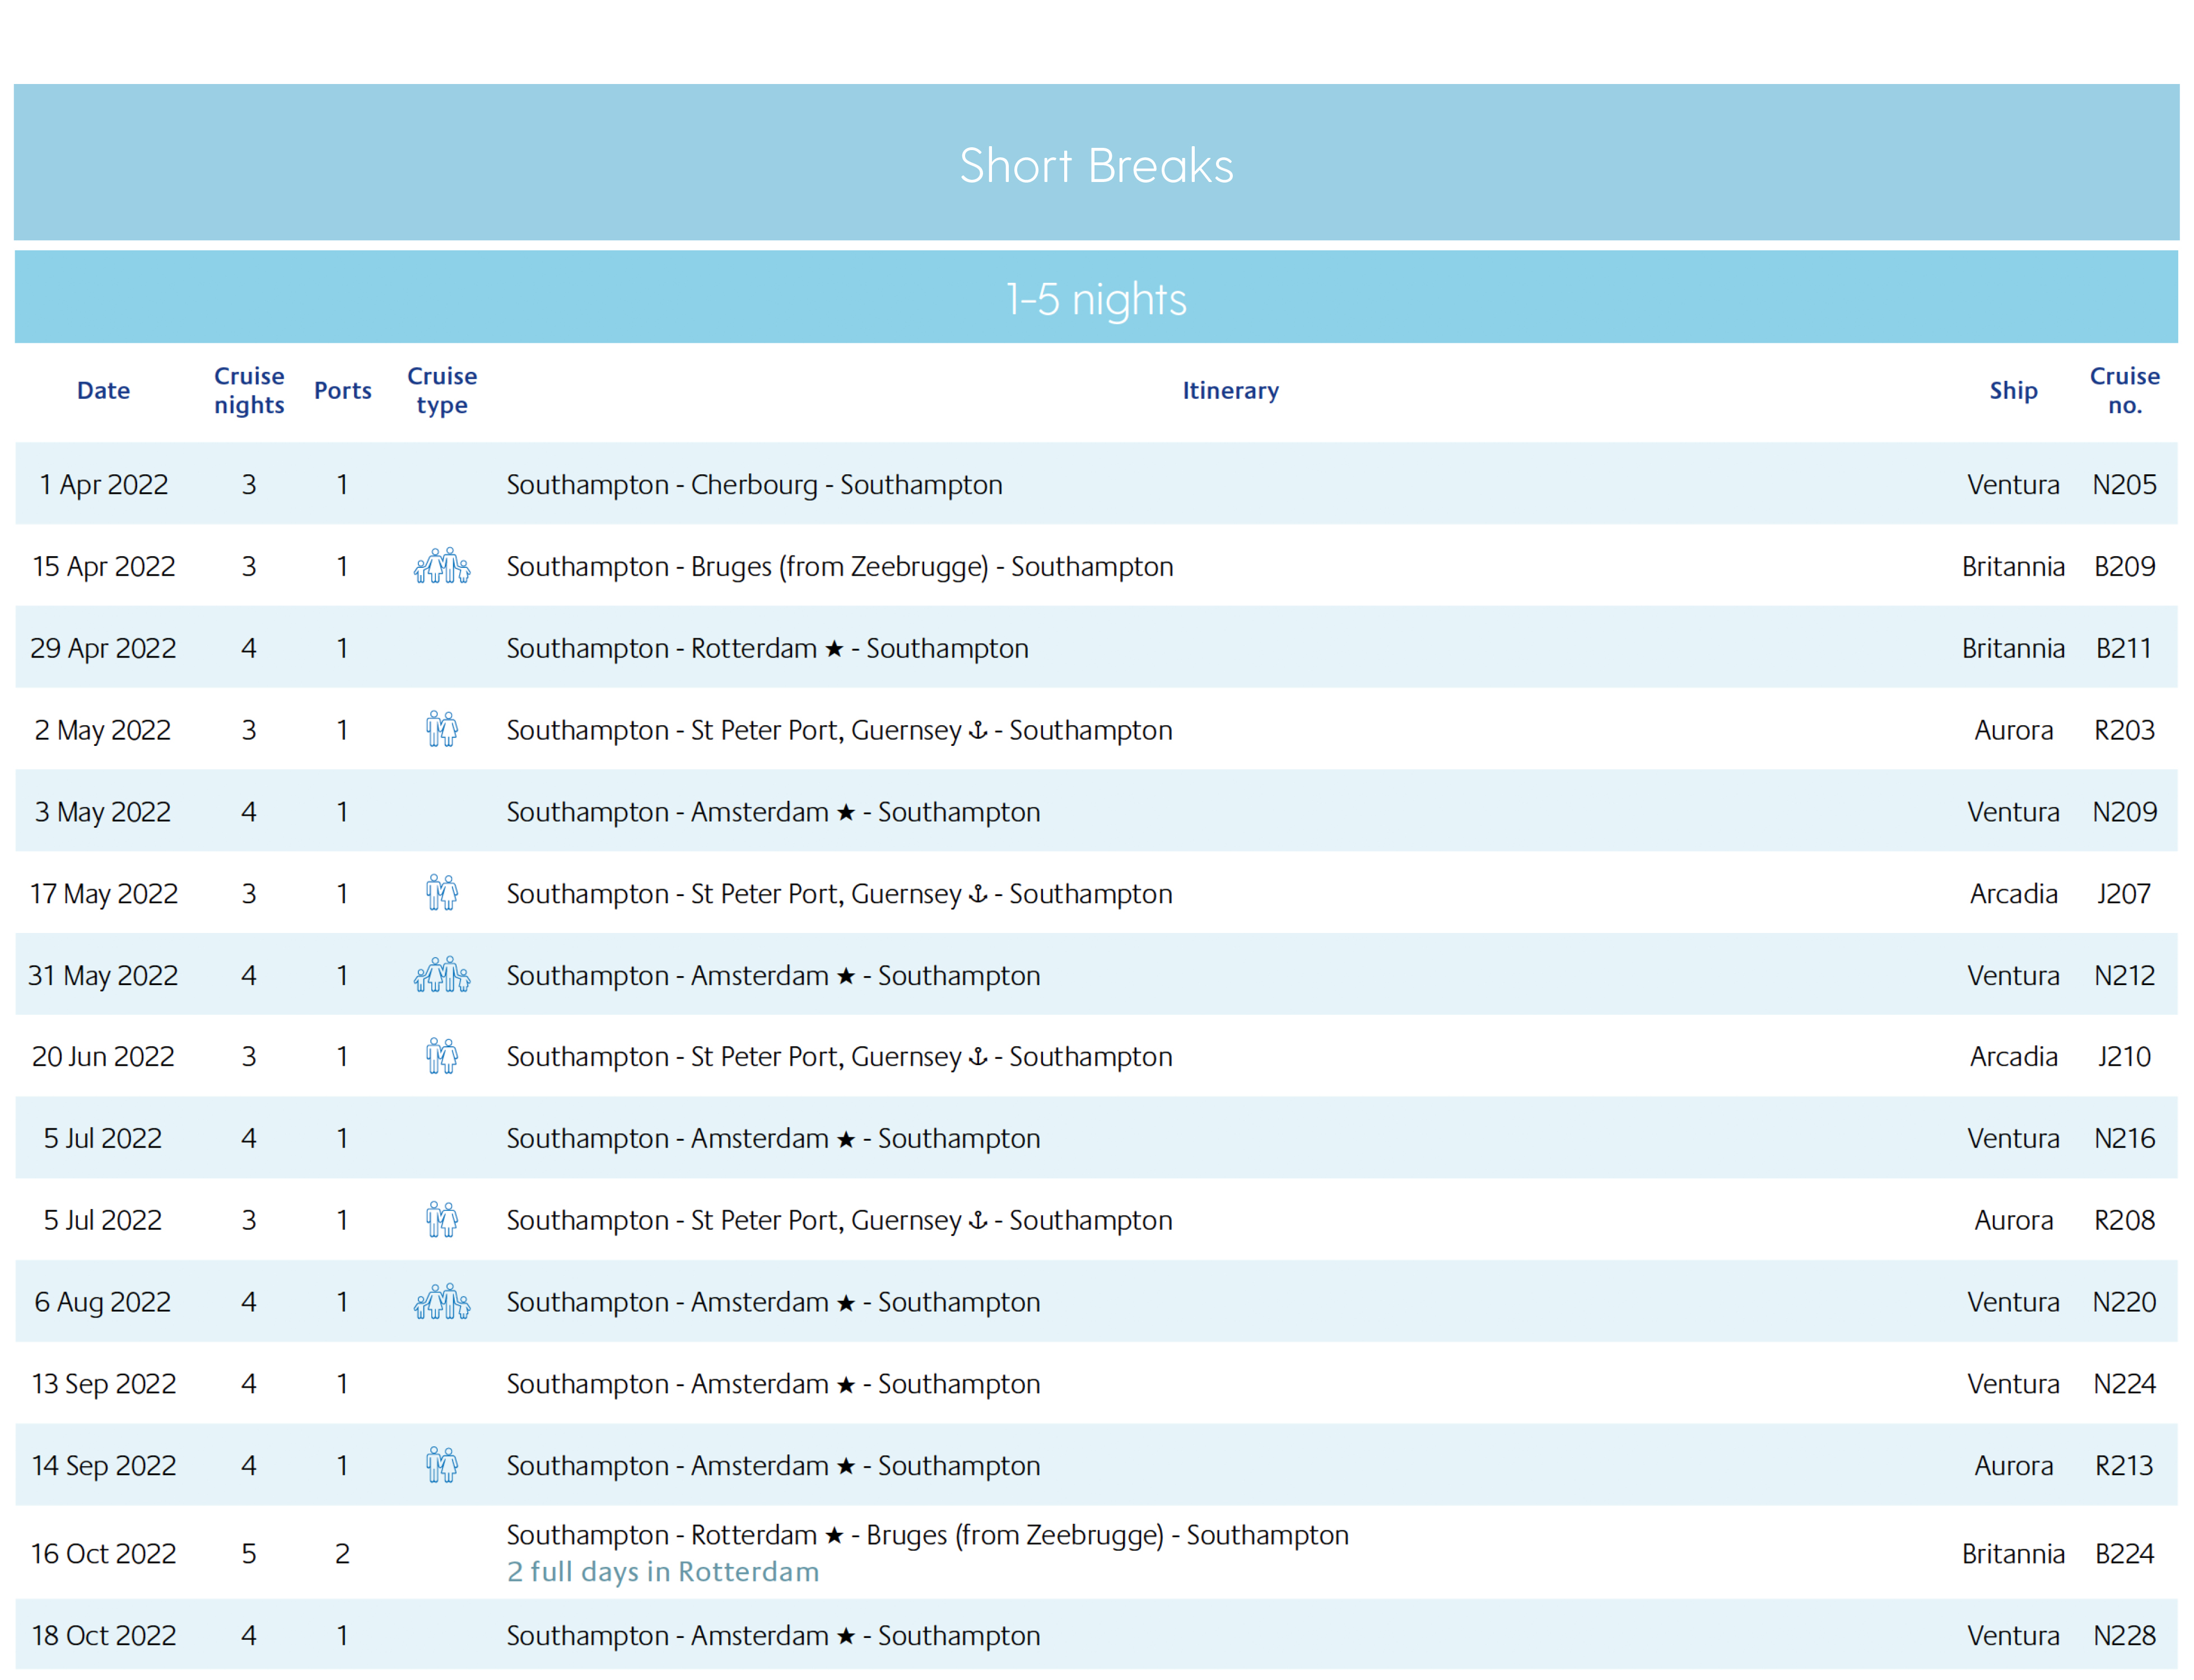This screenshot has height=1680, width=2194.
Task: Select the Southampton - Cherbourg - Southampton itinerary
Action: [754, 485]
